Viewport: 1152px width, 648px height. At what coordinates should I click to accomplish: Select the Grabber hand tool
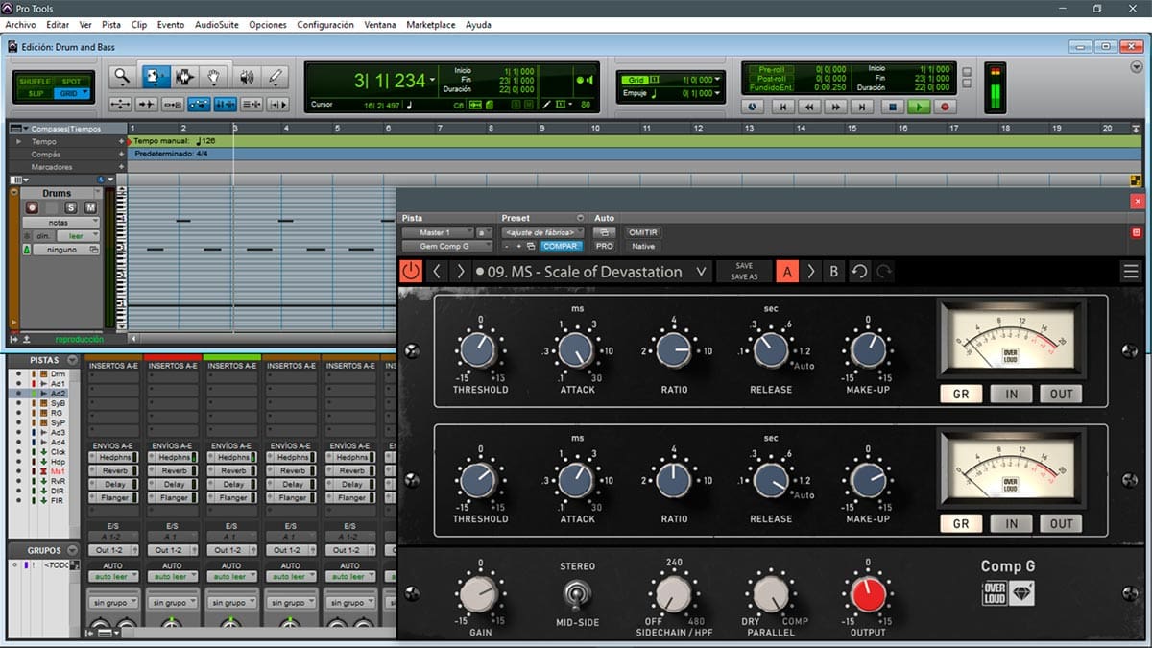pos(215,77)
